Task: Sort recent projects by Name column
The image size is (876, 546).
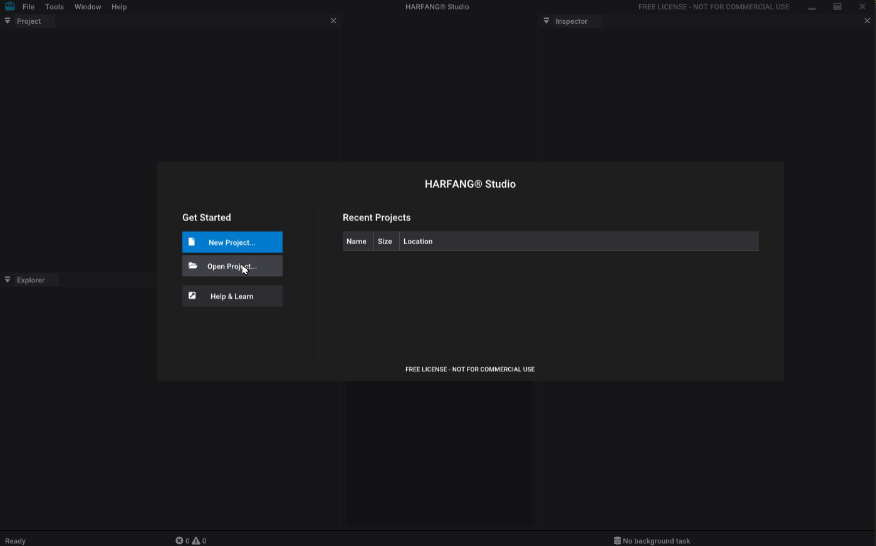Action: [x=358, y=241]
